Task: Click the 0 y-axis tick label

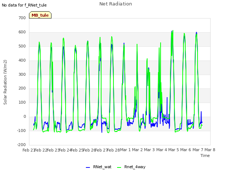Action: pyautogui.click(x=25, y=117)
